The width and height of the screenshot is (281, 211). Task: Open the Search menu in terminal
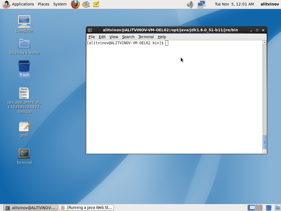coord(128,37)
